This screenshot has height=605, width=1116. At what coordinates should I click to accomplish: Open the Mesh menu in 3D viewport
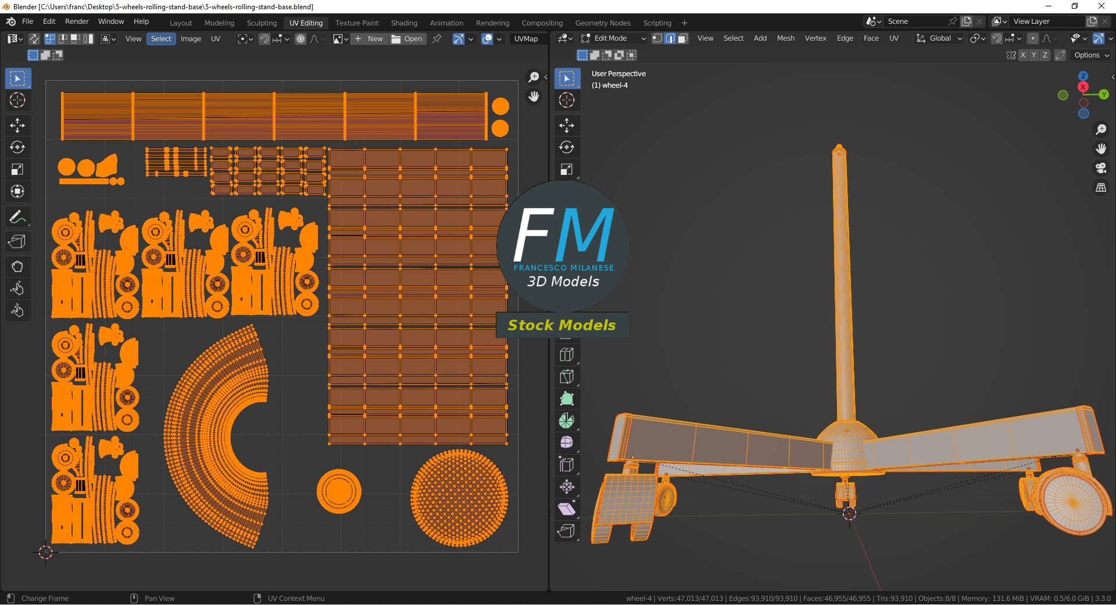[x=785, y=38]
